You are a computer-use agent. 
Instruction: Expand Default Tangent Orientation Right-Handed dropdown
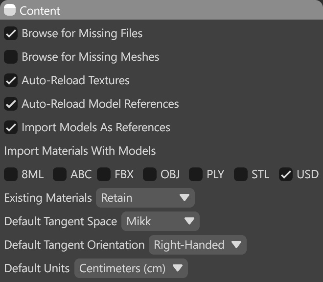pyautogui.click(x=197, y=245)
